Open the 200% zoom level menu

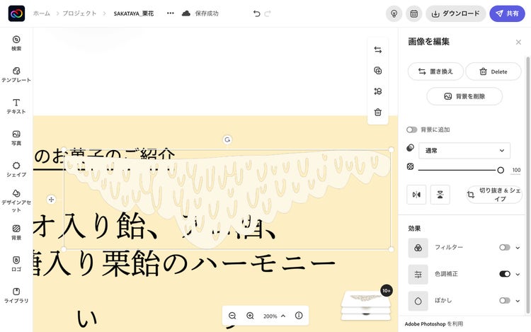pyautogui.click(x=274, y=316)
